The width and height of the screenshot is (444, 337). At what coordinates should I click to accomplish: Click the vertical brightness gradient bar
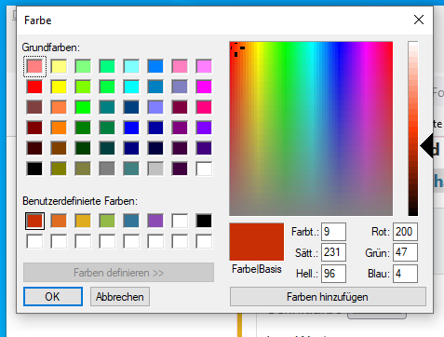(413, 128)
